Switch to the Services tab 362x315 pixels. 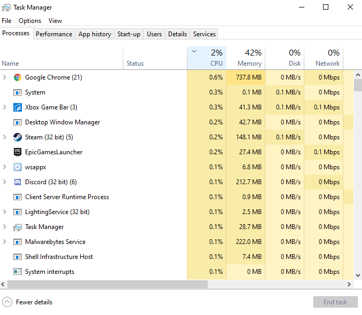point(204,34)
